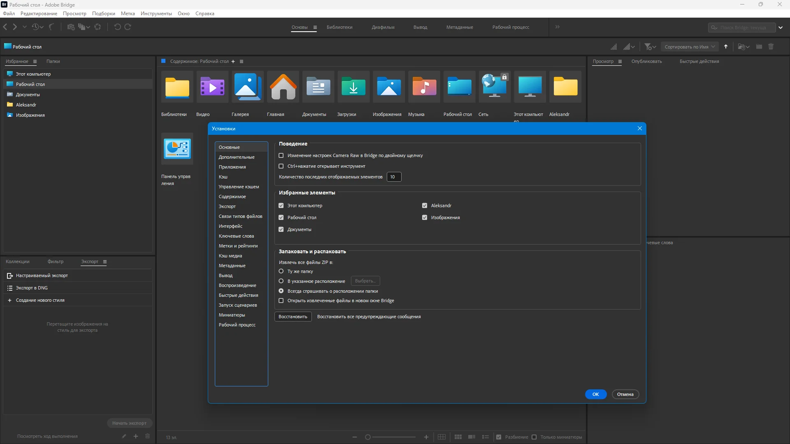Click the recent items count field
Image resolution: width=790 pixels, height=444 pixels.
click(394, 177)
